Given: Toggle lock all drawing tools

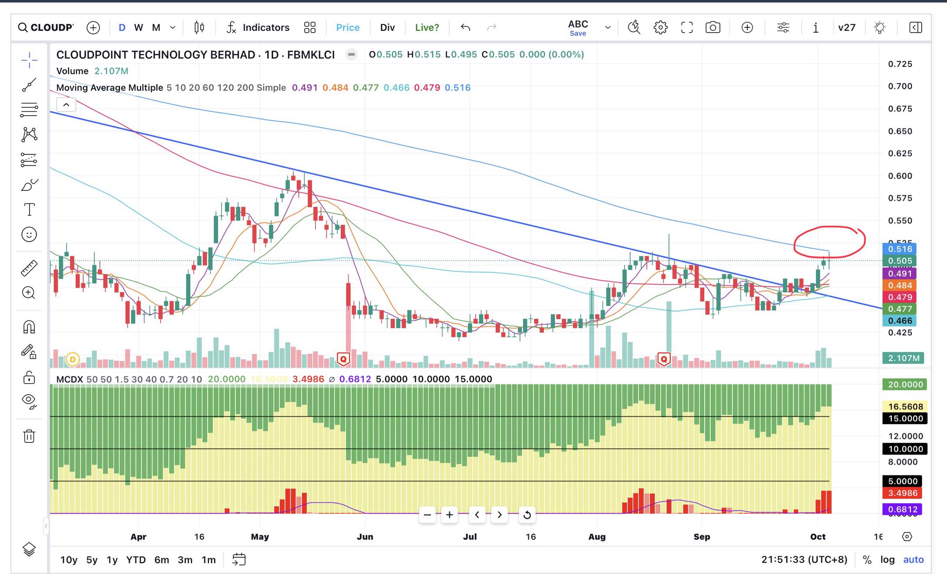Looking at the screenshot, I should pos(29,377).
